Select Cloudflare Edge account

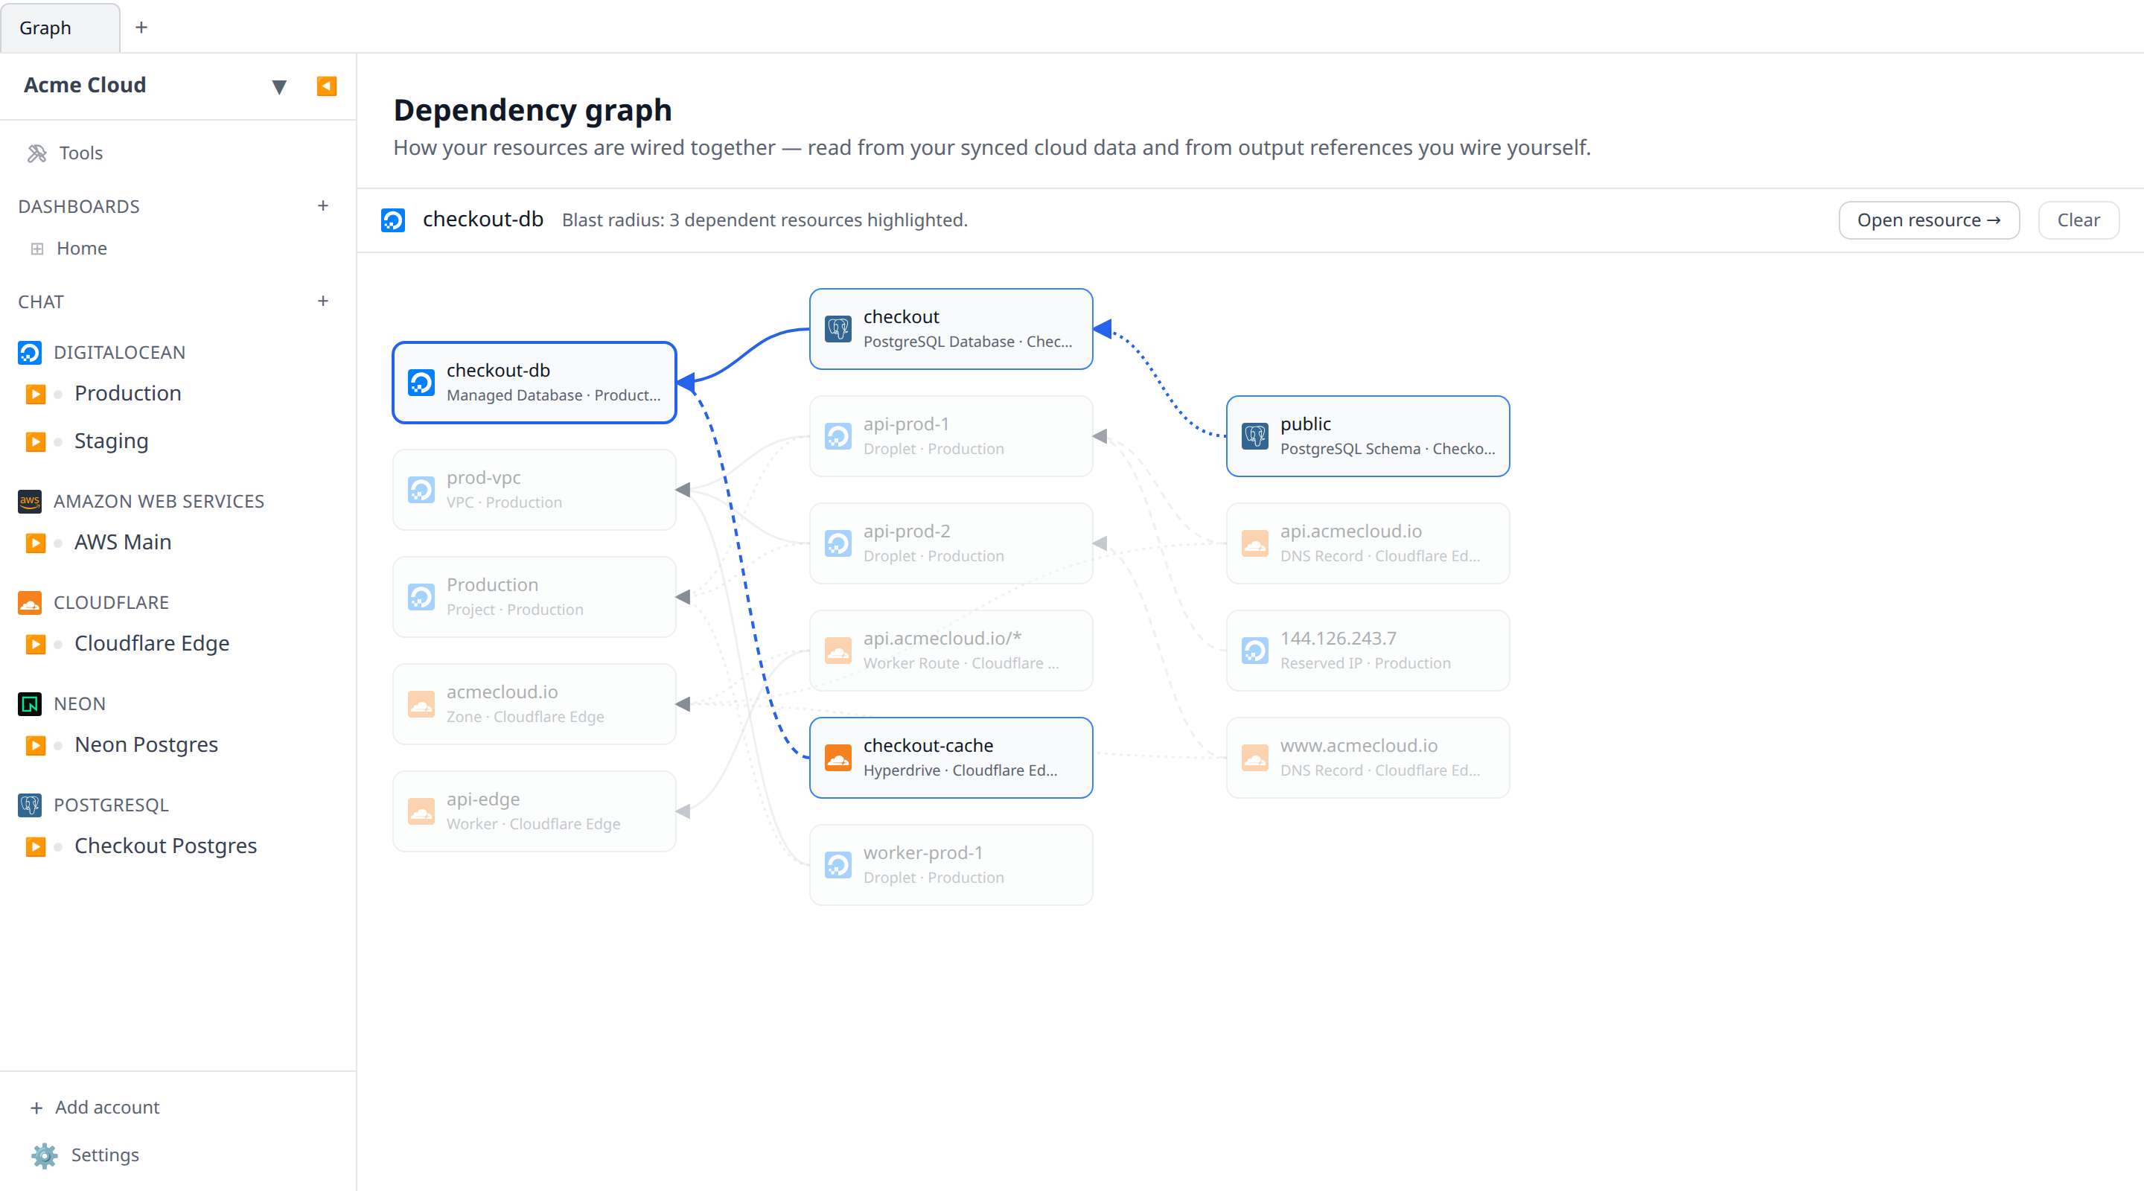pos(153,644)
